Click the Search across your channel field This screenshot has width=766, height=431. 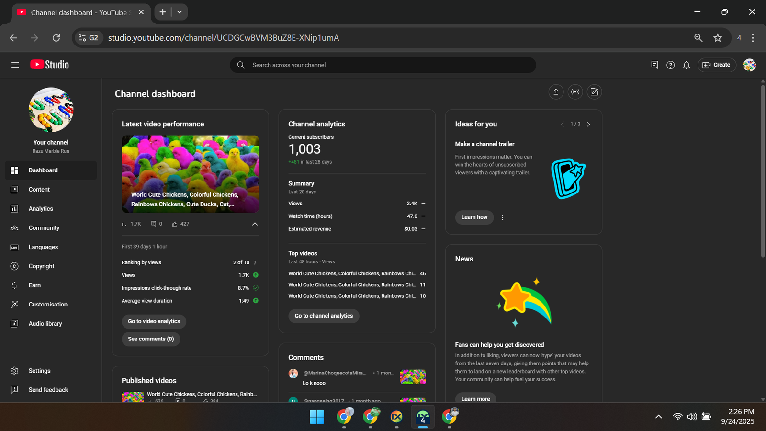(x=383, y=65)
